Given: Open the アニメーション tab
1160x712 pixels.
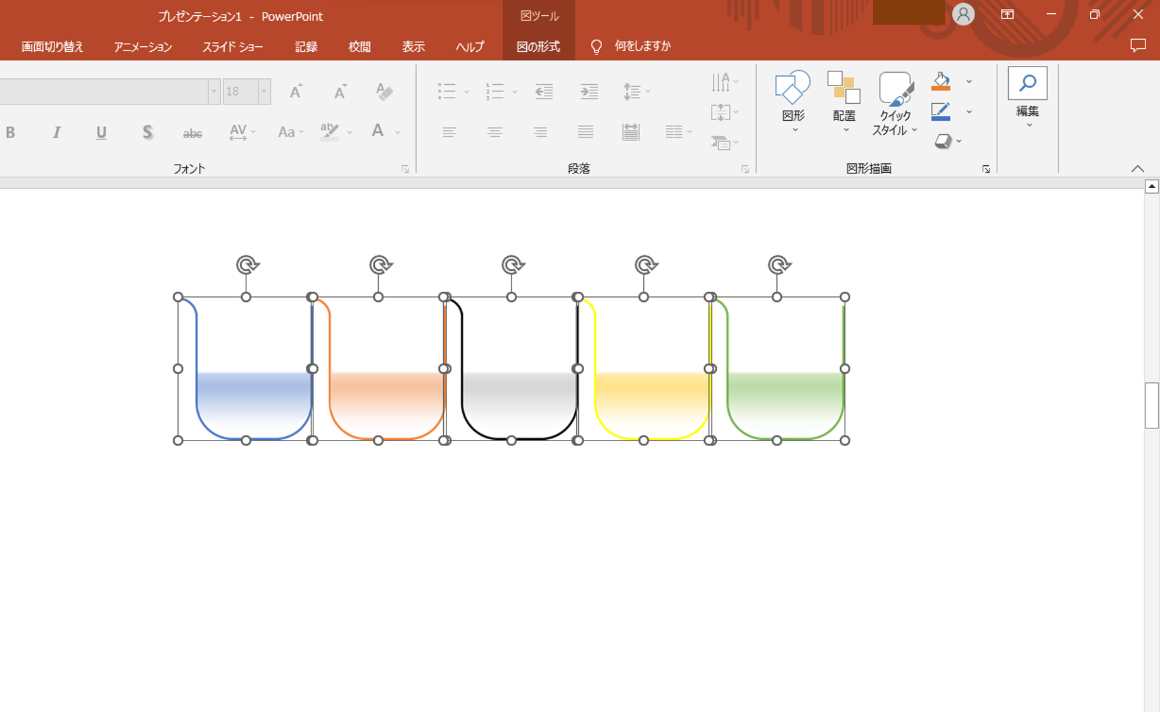Looking at the screenshot, I should (143, 46).
